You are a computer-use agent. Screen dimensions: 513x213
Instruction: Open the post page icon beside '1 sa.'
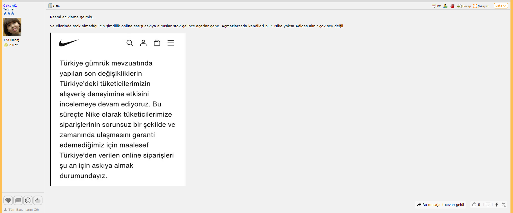pyautogui.click(x=50, y=6)
